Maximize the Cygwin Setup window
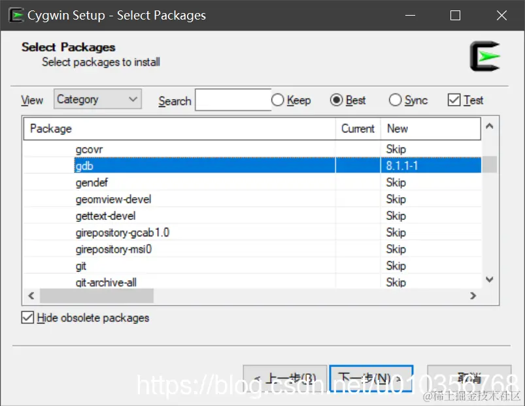 point(455,16)
